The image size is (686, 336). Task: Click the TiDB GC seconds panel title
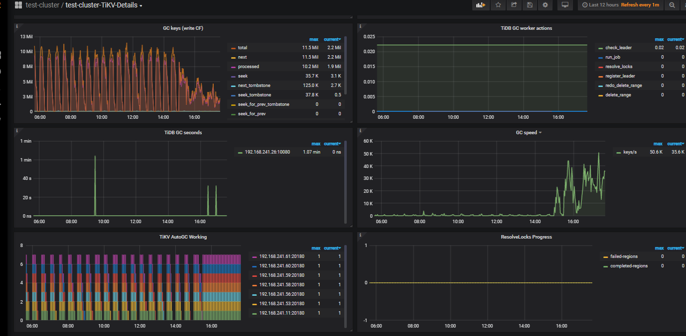click(183, 133)
